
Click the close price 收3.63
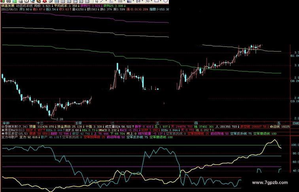tap(64, 9)
